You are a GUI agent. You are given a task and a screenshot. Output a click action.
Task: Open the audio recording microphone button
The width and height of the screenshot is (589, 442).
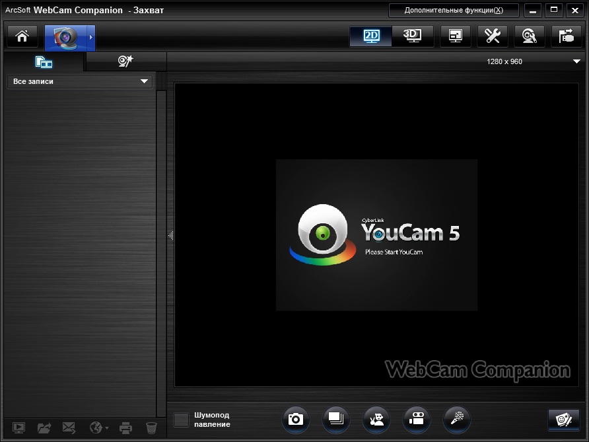457,419
